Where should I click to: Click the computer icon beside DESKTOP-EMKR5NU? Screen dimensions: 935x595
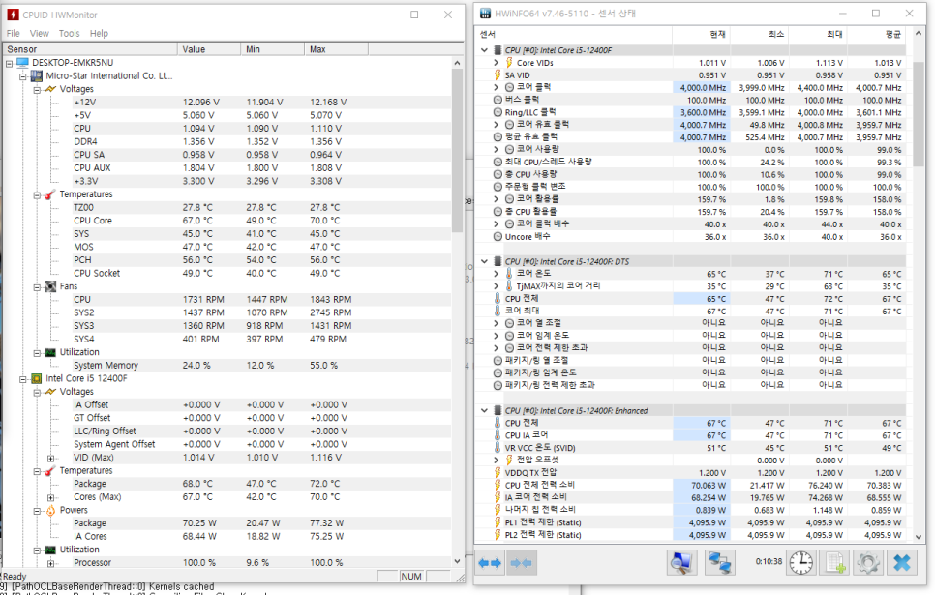(x=22, y=63)
